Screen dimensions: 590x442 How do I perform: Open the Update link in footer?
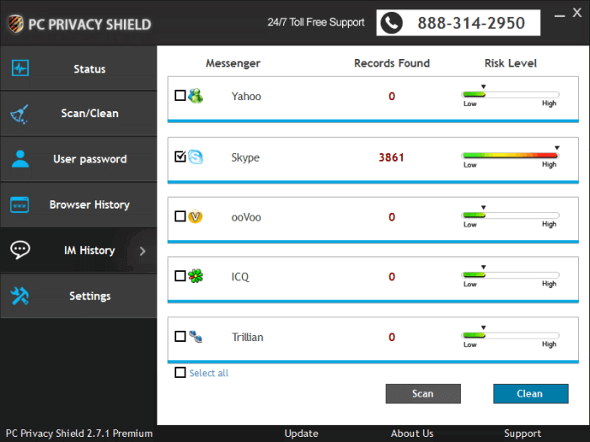coord(302,434)
